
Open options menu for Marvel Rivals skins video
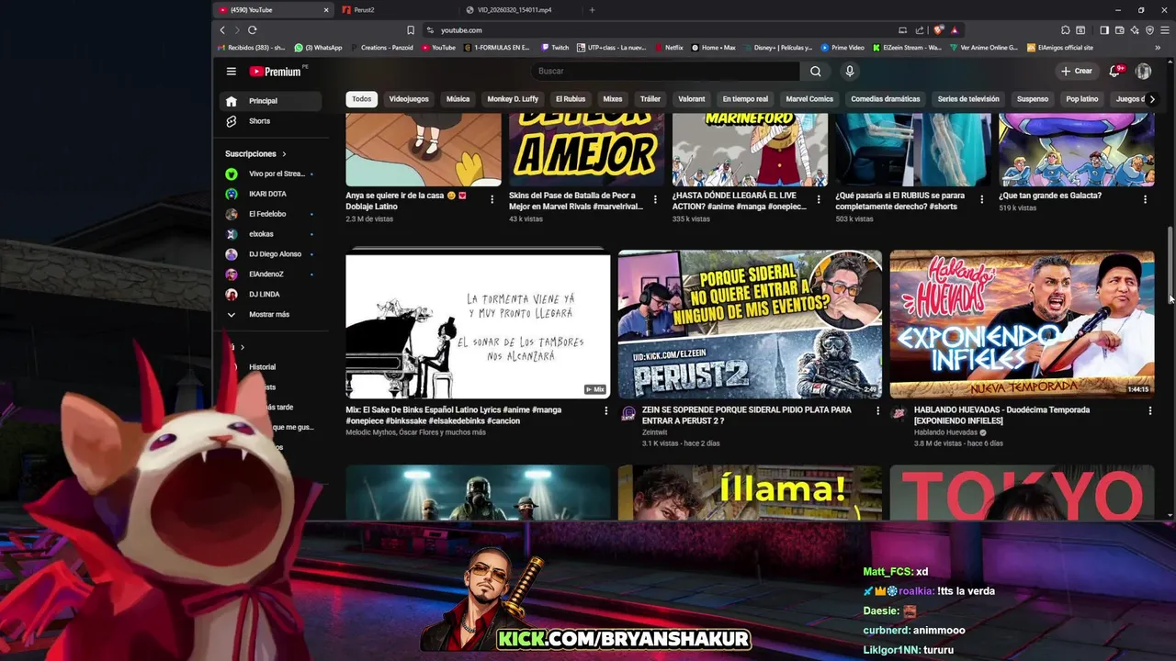tap(655, 199)
